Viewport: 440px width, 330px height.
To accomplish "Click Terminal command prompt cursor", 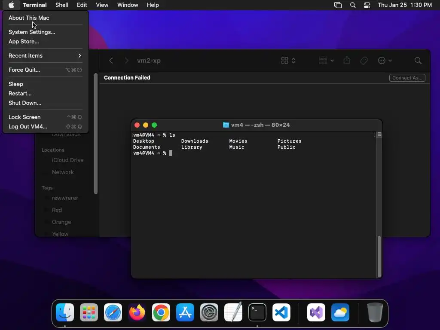I will (171, 153).
